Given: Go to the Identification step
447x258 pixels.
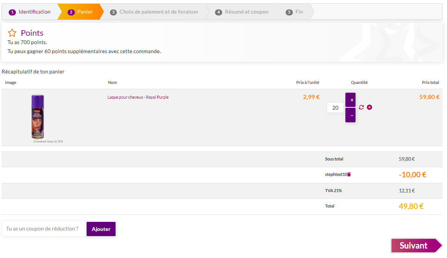Looking at the screenshot, I should pyautogui.click(x=30, y=12).
